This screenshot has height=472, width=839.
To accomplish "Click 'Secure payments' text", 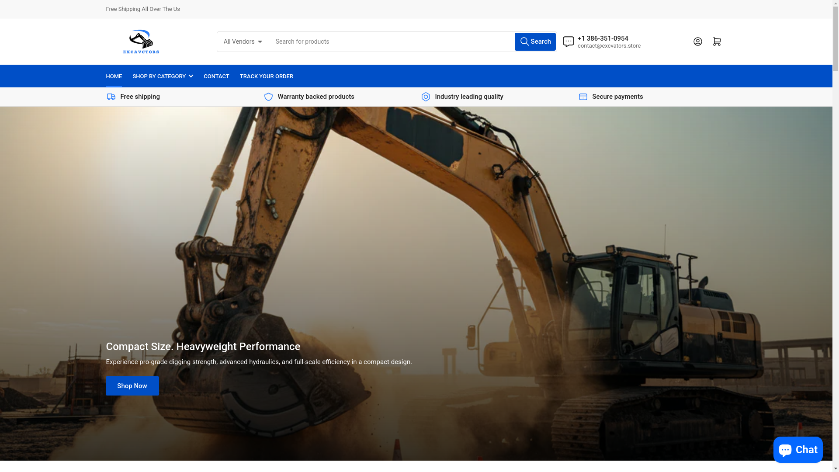I will [617, 97].
